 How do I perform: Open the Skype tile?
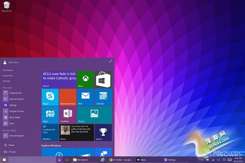point(50,97)
